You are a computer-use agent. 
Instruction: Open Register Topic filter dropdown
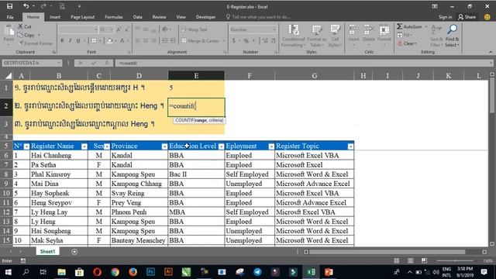[x=350, y=146]
